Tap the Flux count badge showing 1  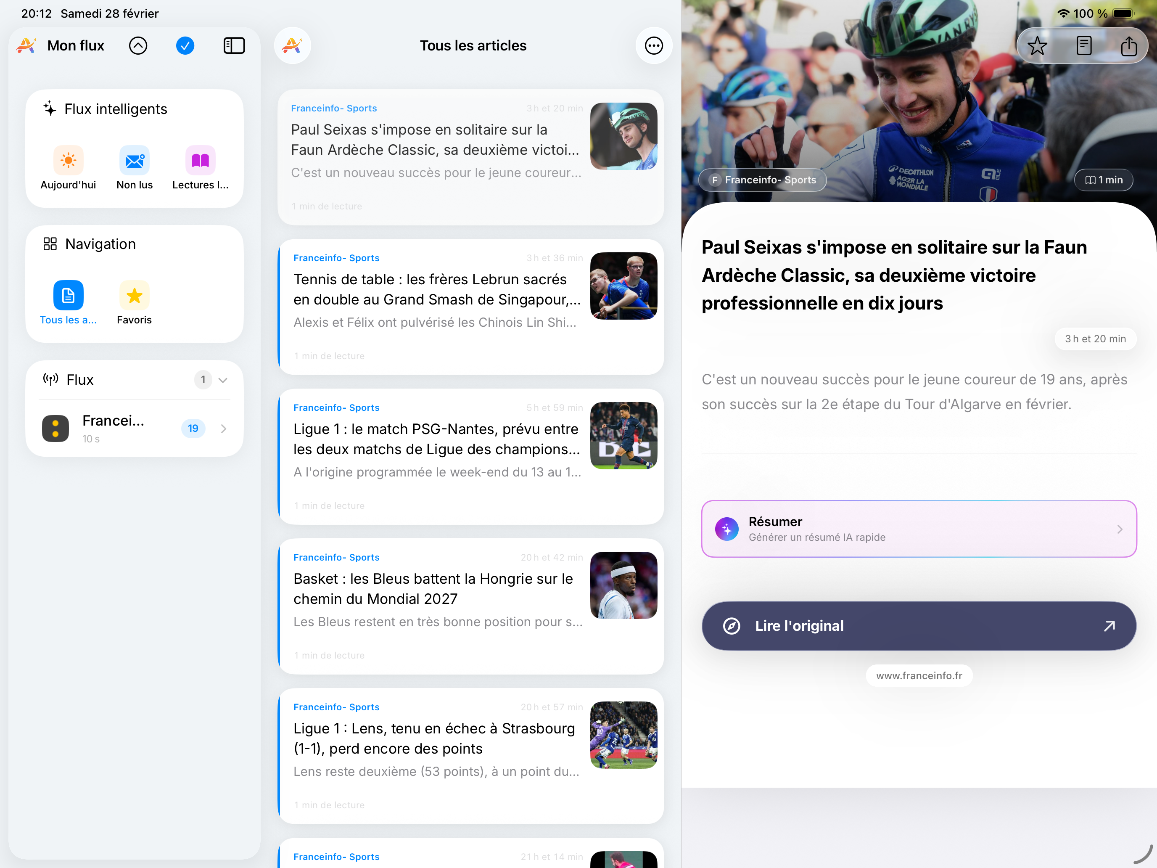[203, 380]
